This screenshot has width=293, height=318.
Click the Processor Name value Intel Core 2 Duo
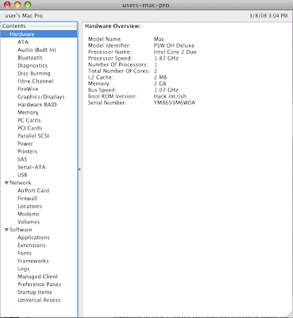coord(175,52)
